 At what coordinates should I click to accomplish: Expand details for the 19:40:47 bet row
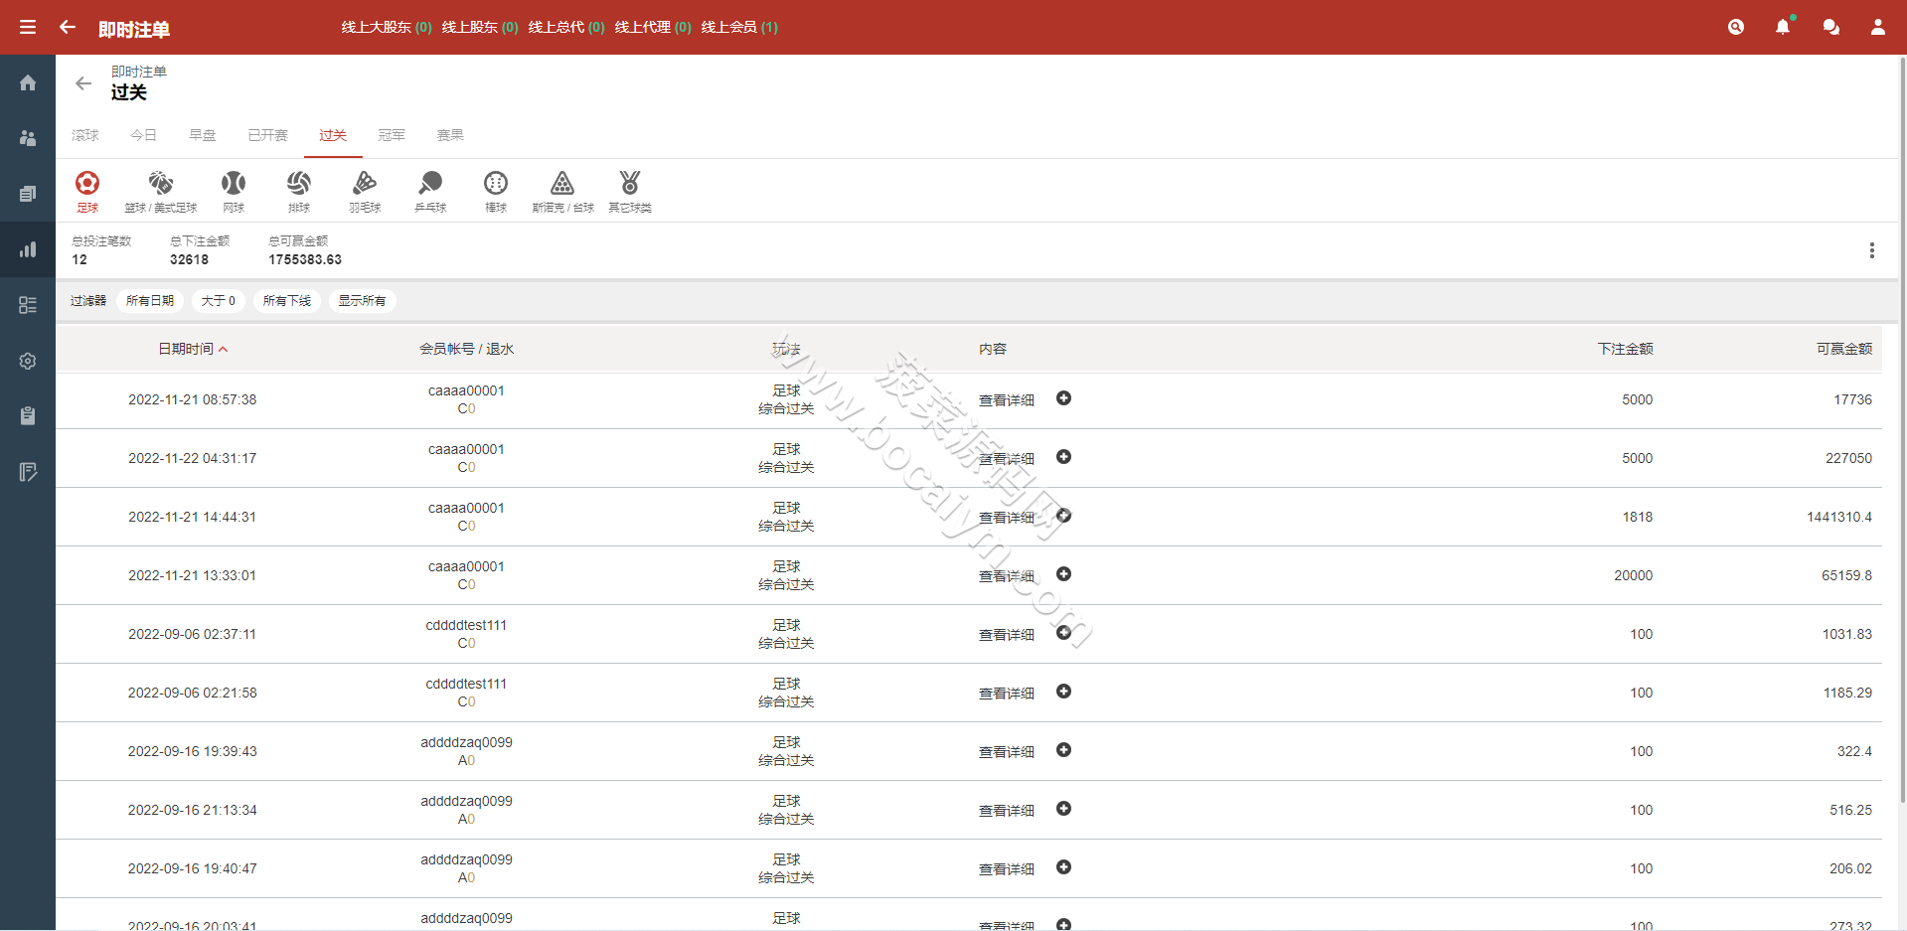coord(1063,867)
